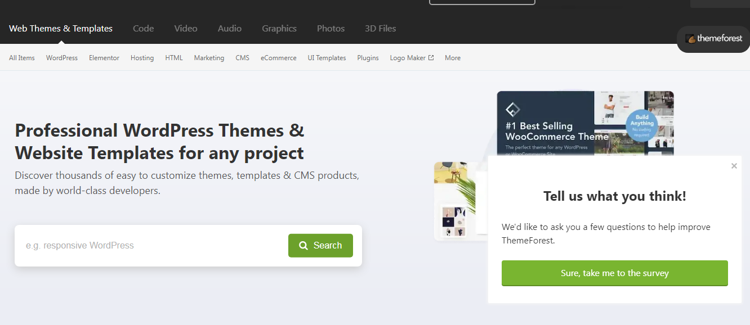Go to the Audio section
Viewport: 750px width, 325px height.
coord(229,29)
